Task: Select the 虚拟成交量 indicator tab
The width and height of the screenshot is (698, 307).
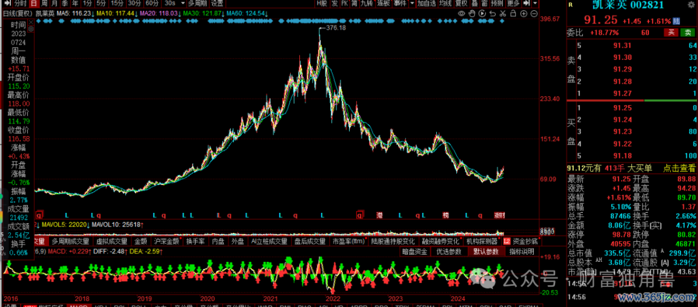Action: [112, 241]
